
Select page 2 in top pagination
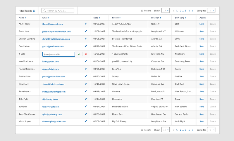[x=180, y=11]
